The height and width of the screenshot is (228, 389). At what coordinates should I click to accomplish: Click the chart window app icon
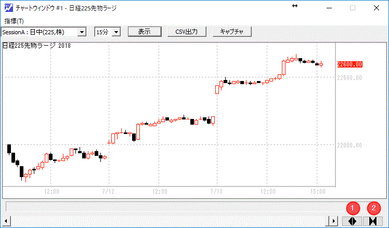pyautogui.click(x=9, y=8)
